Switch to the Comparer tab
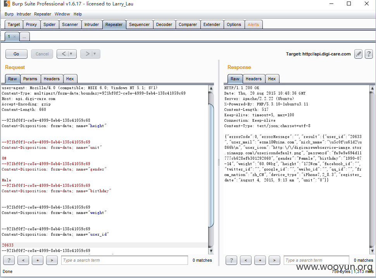376x278 pixels. coord(188,24)
